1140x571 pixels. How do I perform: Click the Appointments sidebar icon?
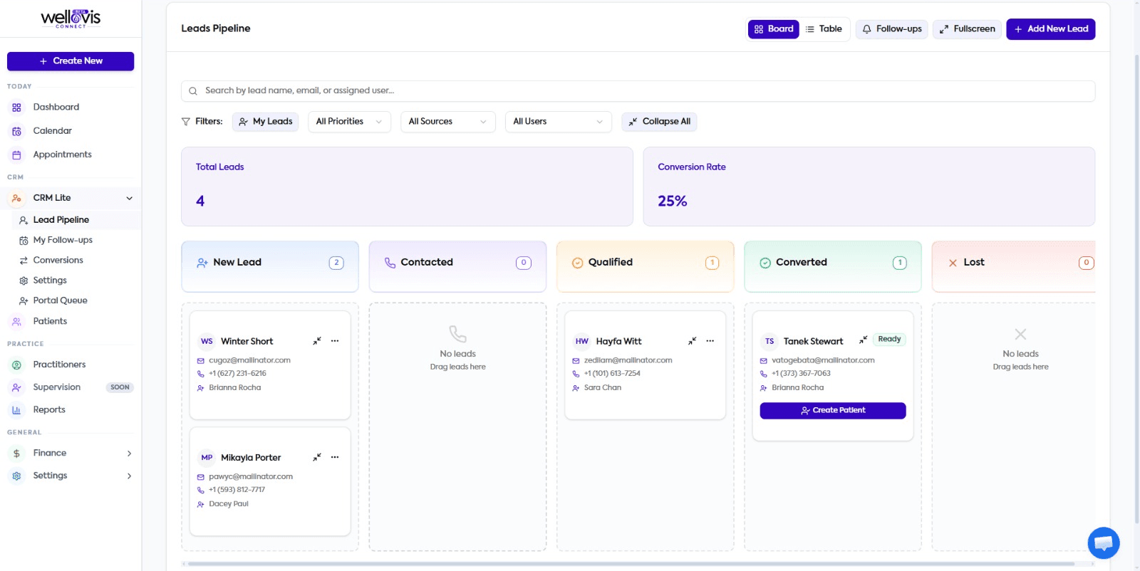tap(16, 154)
